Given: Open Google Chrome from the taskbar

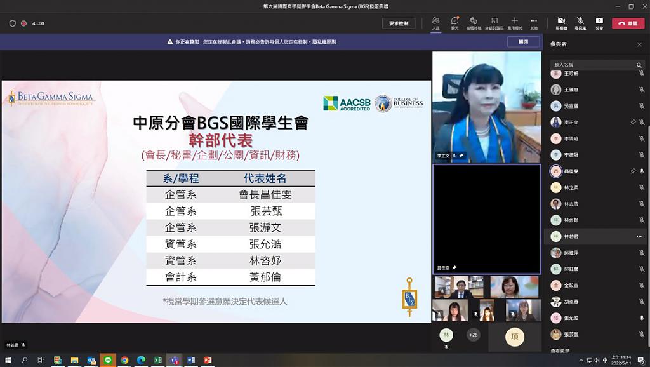Looking at the screenshot, I should click(124, 360).
